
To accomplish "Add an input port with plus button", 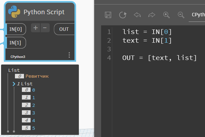I will click(35, 28).
